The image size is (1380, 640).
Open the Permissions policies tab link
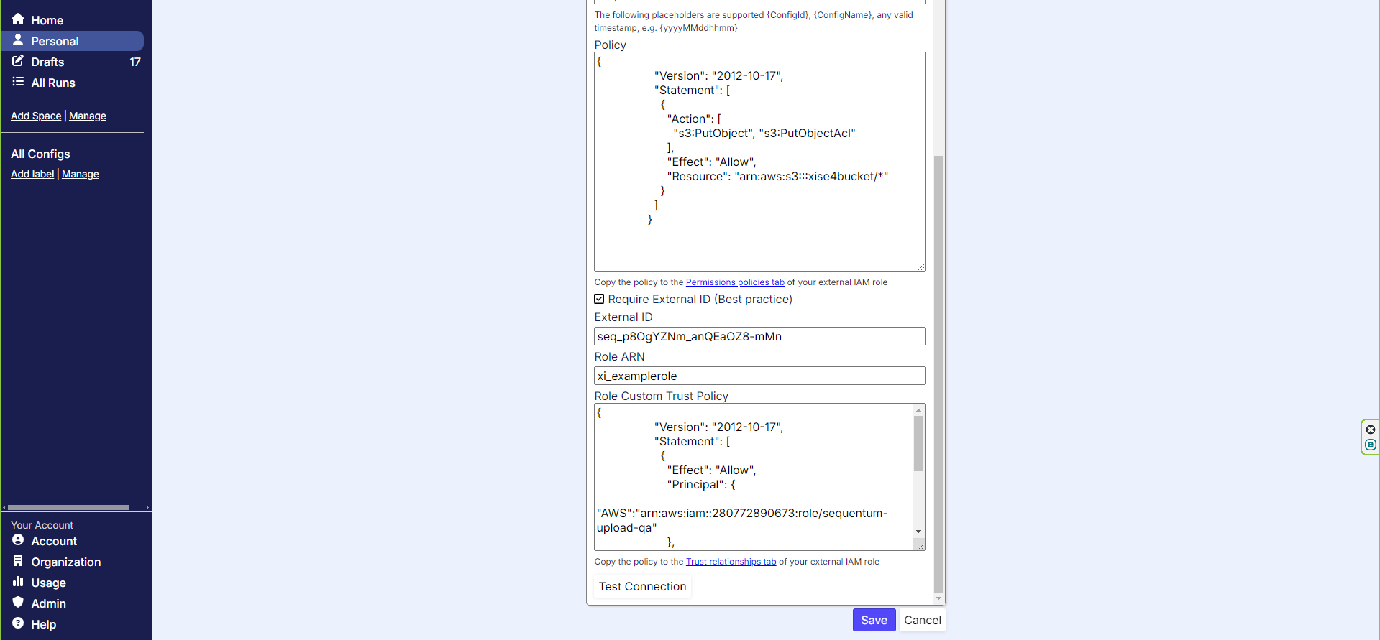pos(734,282)
